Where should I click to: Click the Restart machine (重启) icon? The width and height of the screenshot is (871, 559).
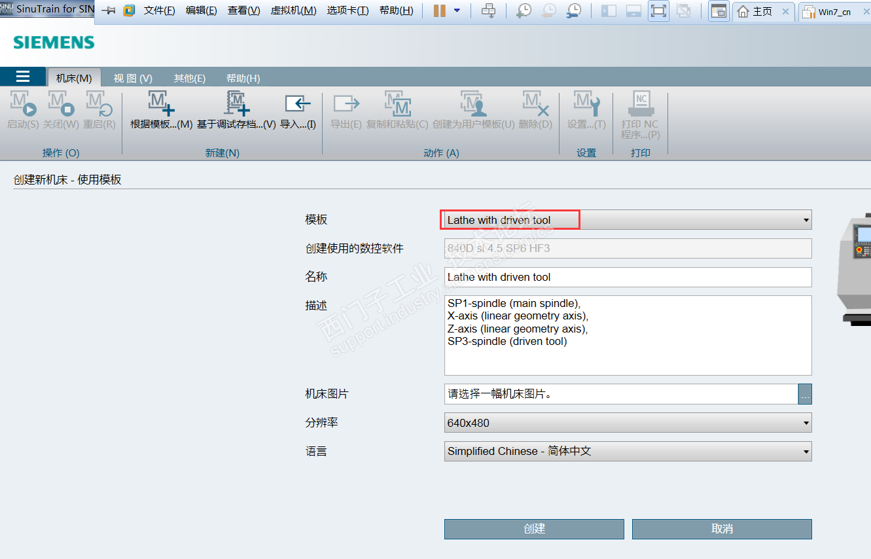tap(99, 103)
